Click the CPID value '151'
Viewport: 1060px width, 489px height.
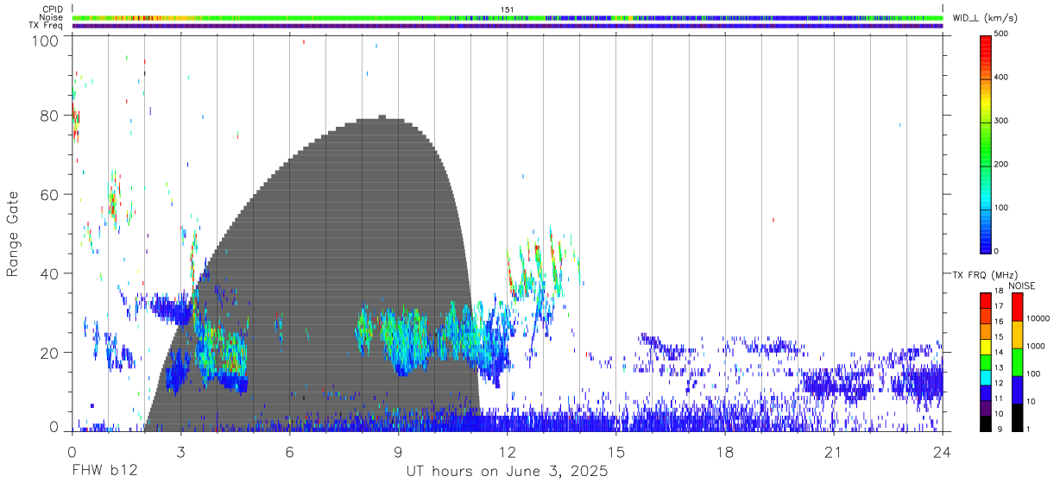[508, 9]
